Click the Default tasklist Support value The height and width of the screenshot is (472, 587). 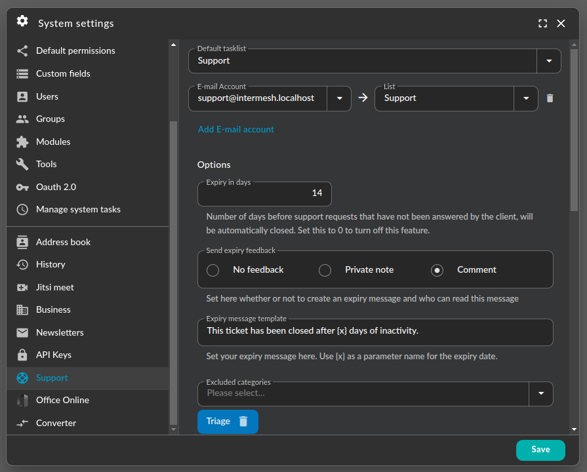tap(214, 60)
